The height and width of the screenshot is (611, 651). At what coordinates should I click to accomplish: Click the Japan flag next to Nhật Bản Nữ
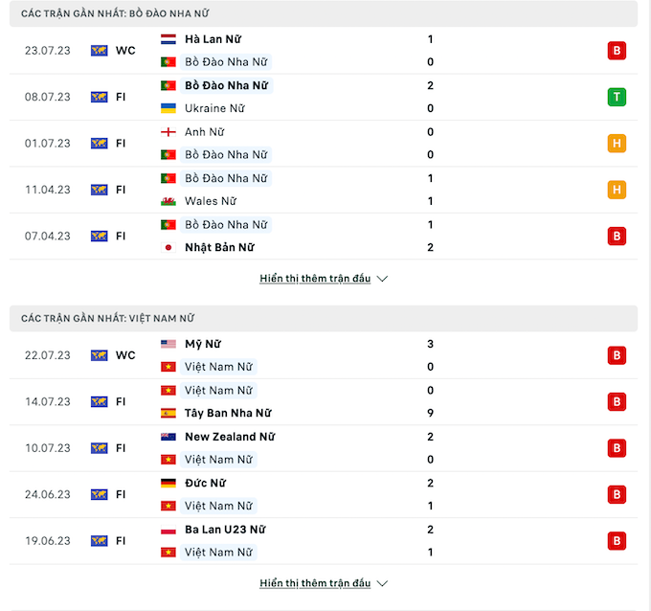168,247
